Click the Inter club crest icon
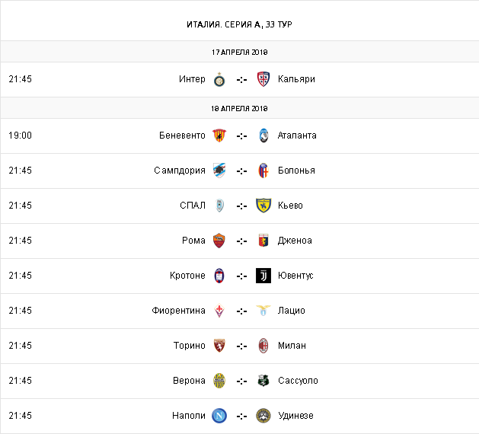This screenshot has height=434, width=479. coord(219,79)
